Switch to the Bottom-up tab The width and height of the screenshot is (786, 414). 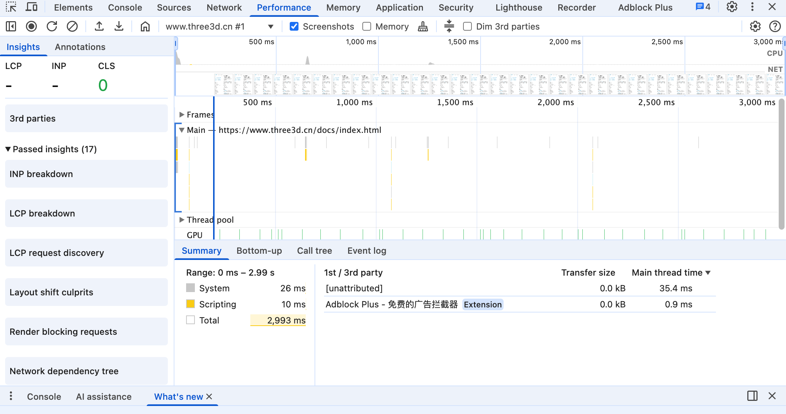coord(259,251)
